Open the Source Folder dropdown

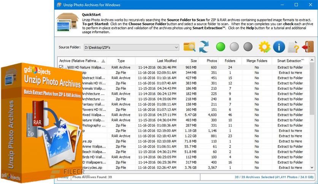(x=176, y=48)
